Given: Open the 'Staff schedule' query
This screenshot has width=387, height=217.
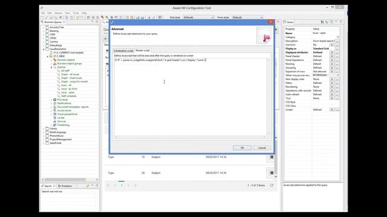Looking at the screenshot, I should tap(68, 96).
